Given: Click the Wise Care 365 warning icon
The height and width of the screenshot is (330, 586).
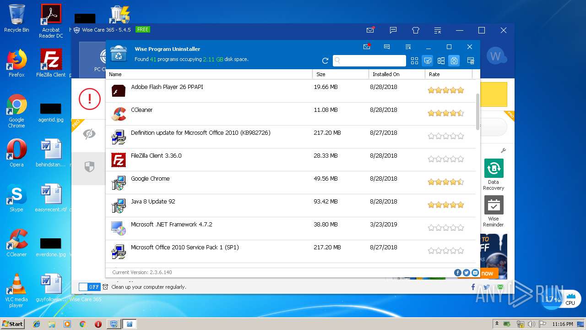Looking at the screenshot, I should (89, 99).
